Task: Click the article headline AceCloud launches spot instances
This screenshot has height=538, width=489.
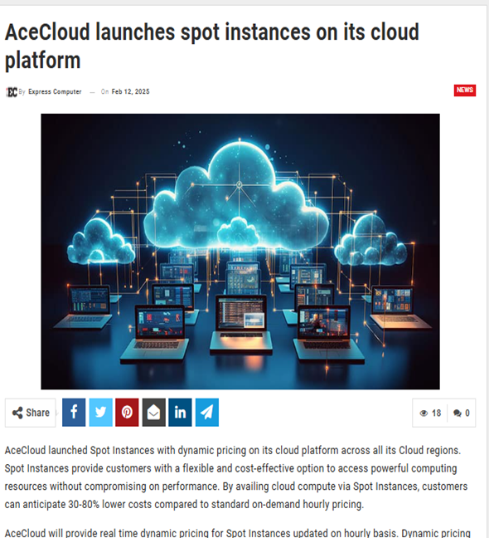Action: pos(212,46)
